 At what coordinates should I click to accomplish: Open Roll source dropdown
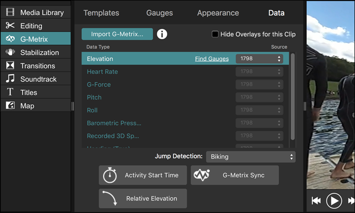coord(260,110)
